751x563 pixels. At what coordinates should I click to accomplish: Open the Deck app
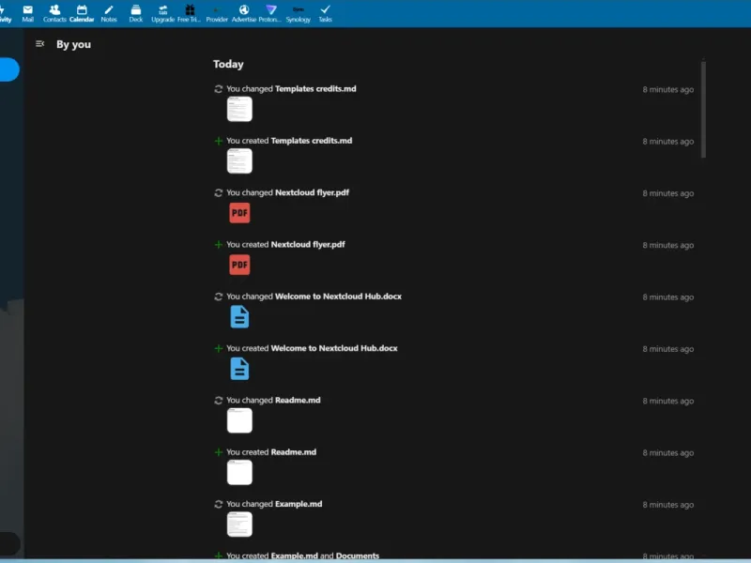[x=136, y=13]
